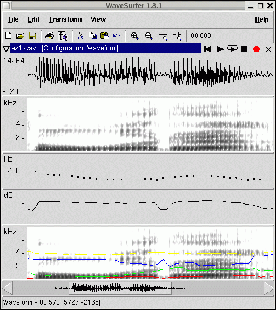Click the 00.000 time display
The width and height of the screenshot is (276, 310).
[x=201, y=36]
